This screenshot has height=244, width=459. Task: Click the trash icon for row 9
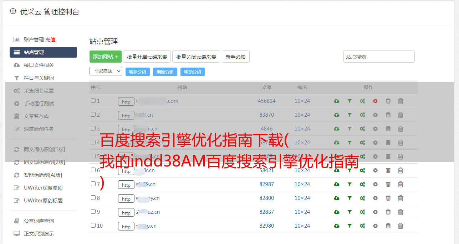click(x=401, y=212)
